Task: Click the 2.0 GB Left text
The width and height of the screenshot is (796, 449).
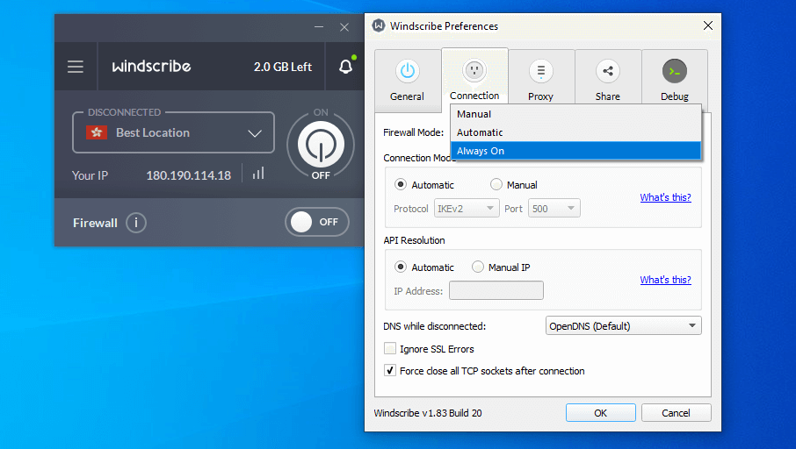Action: pos(283,67)
